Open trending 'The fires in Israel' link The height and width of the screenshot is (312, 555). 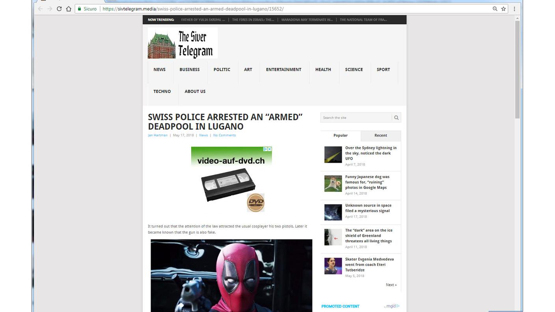(253, 20)
